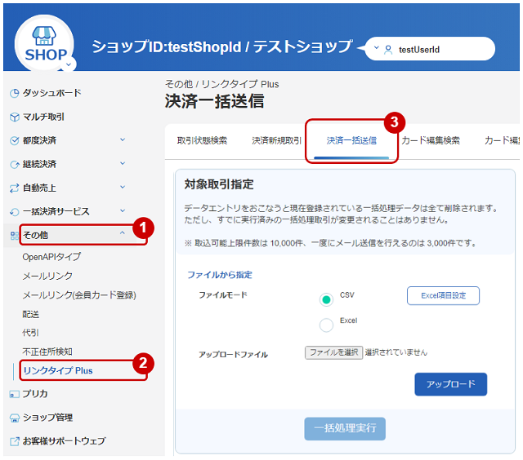
Task: Select メールリンク(会員カード登録) submenu item
Action: pos(79,295)
